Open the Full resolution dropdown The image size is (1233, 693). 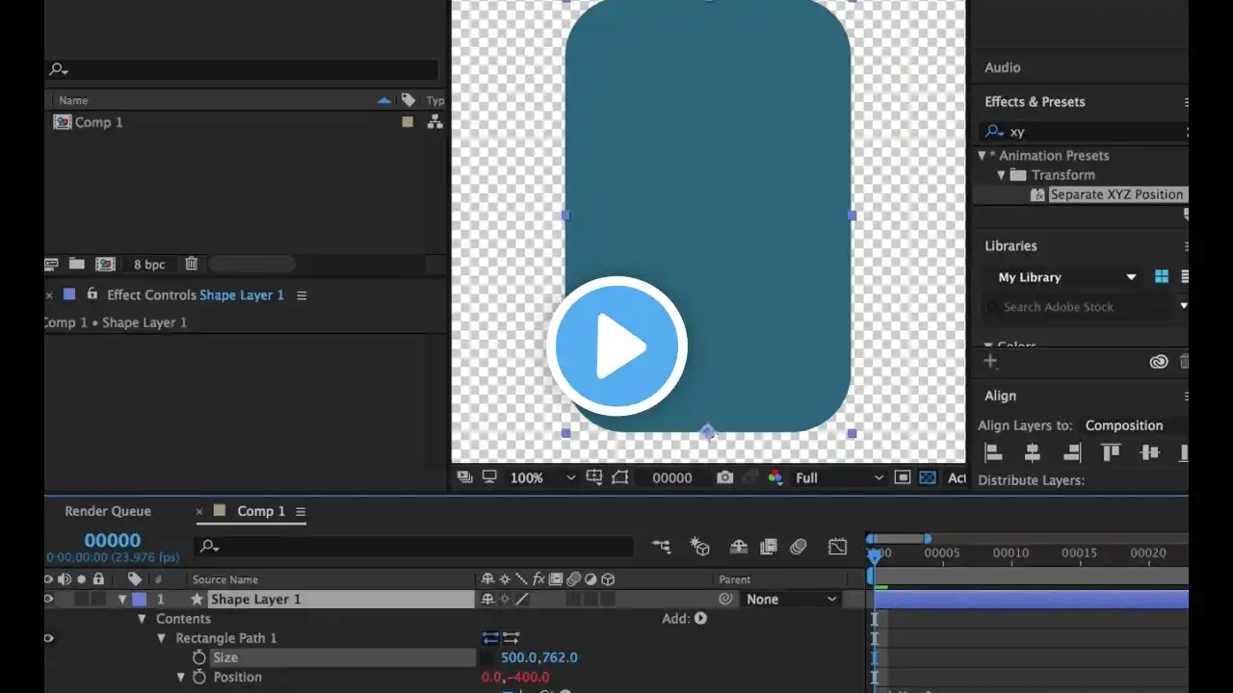(x=838, y=477)
